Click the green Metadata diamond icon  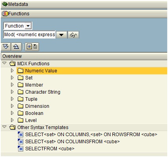click(5, 4)
